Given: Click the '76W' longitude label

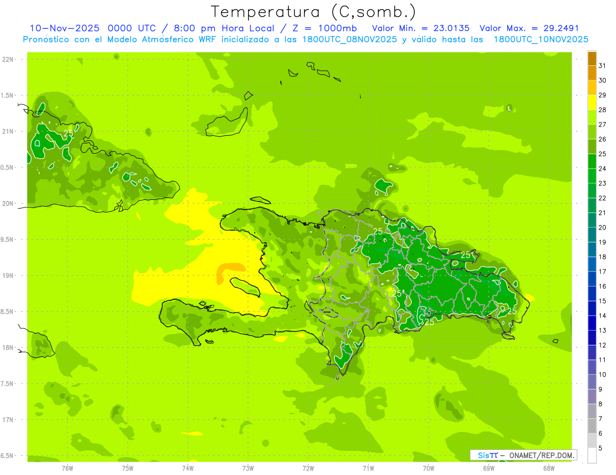Looking at the screenshot, I should tap(67, 468).
